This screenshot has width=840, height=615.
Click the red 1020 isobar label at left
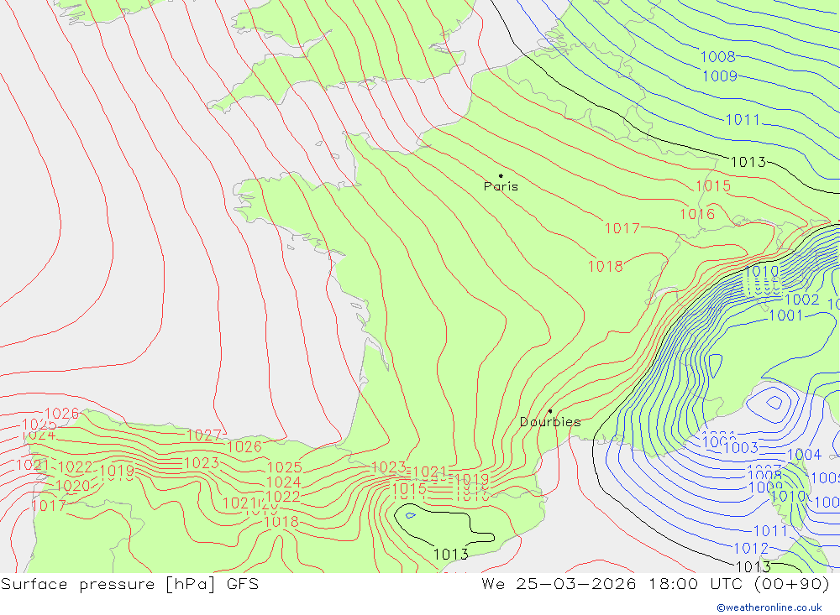click(x=73, y=486)
